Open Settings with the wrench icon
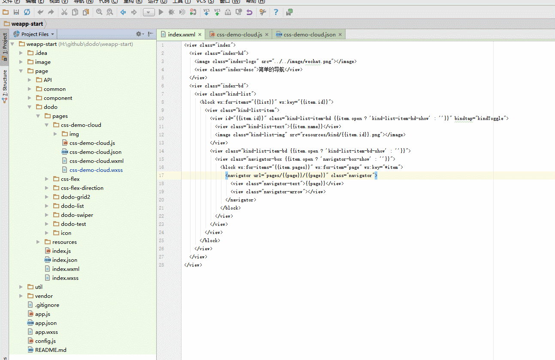This screenshot has width=555, height=360. 263,12
